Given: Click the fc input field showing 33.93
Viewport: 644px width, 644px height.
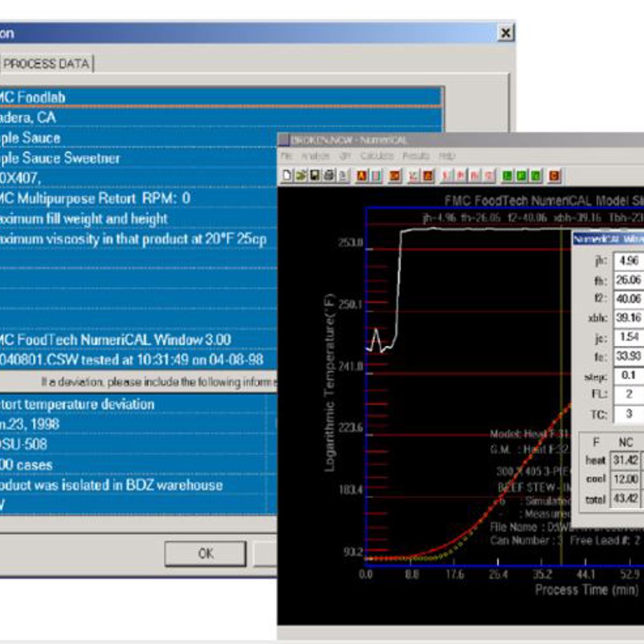Looking at the screenshot, I should coord(628,356).
